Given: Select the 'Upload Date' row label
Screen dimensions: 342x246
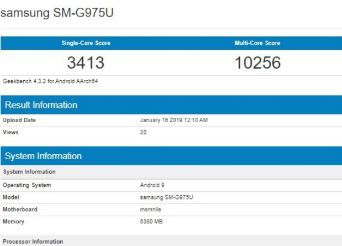Looking at the screenshot, I should [19, 120].
